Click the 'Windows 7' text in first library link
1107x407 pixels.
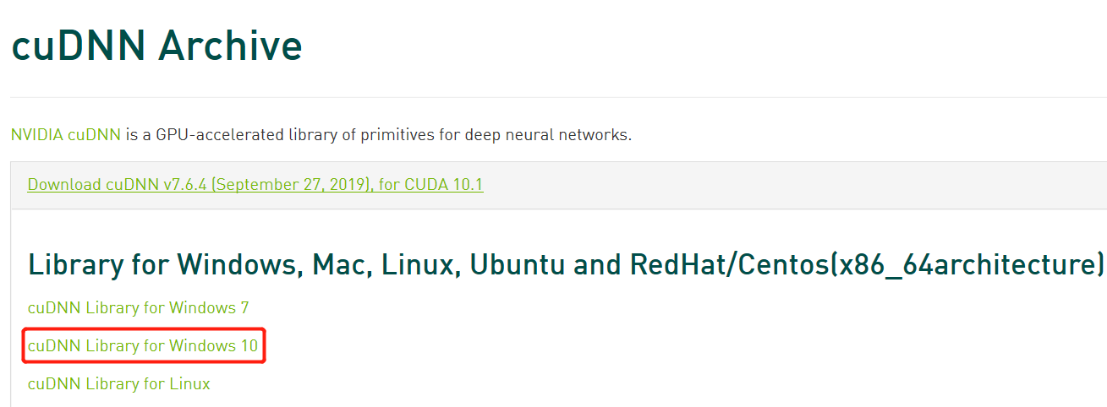[x=209, y=307]
